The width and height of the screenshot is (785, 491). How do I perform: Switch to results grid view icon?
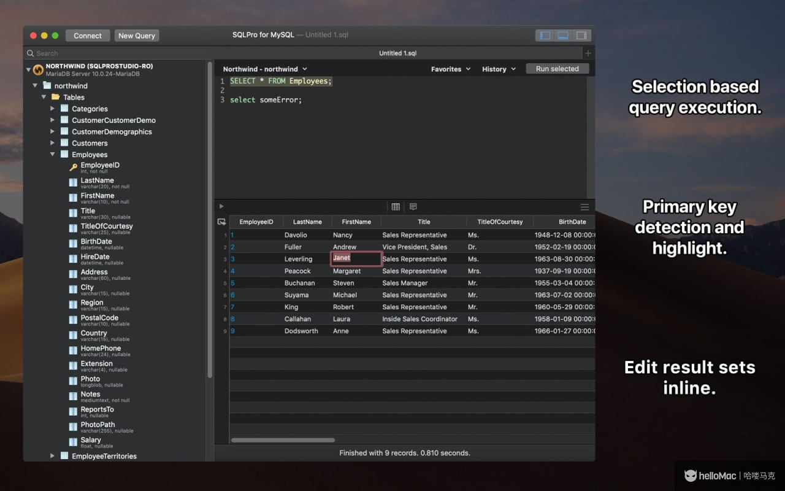tap(396, 207)
